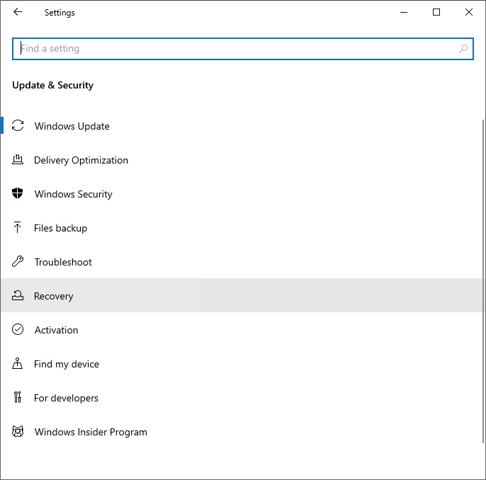Click the vertical scrollbar on the right edge
Viewport: 486px width, 480px height.
[x=483, y=281]
